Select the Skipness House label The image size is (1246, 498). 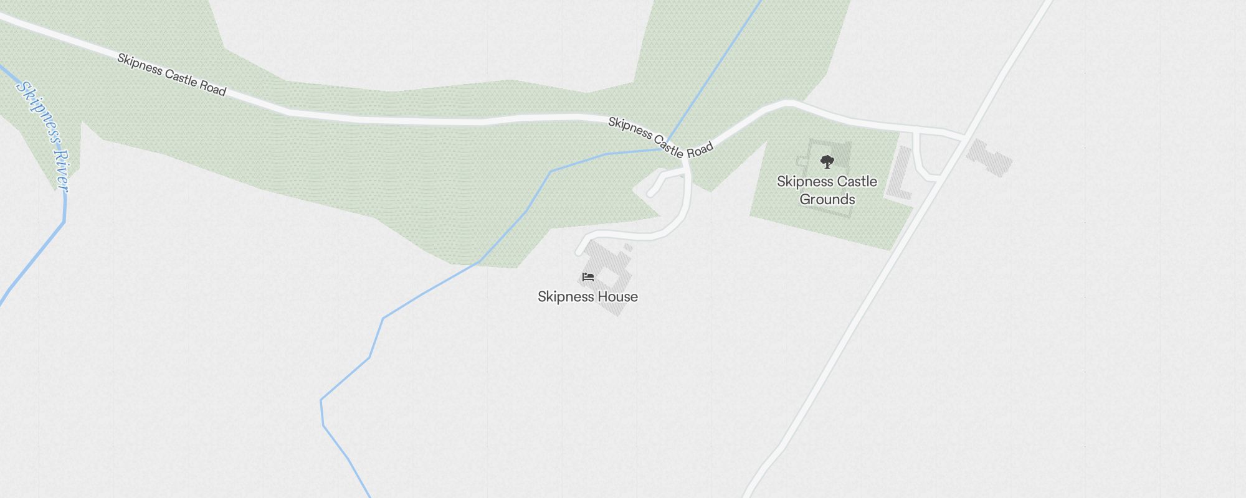587,296
